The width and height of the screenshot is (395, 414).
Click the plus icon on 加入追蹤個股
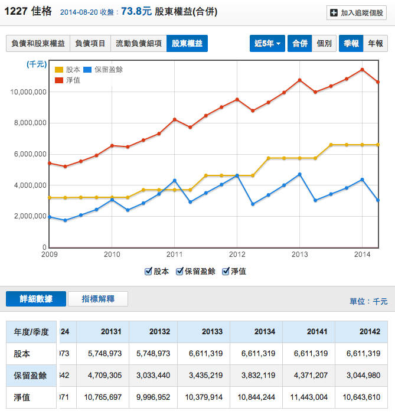334,12
